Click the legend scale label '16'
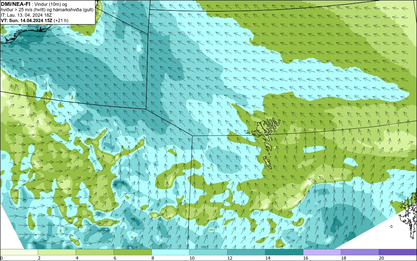This screenshot has height=261, width=417. pos(306,258)
